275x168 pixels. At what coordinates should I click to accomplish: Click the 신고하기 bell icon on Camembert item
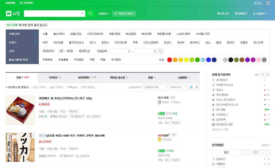click(x=88, y=116)
